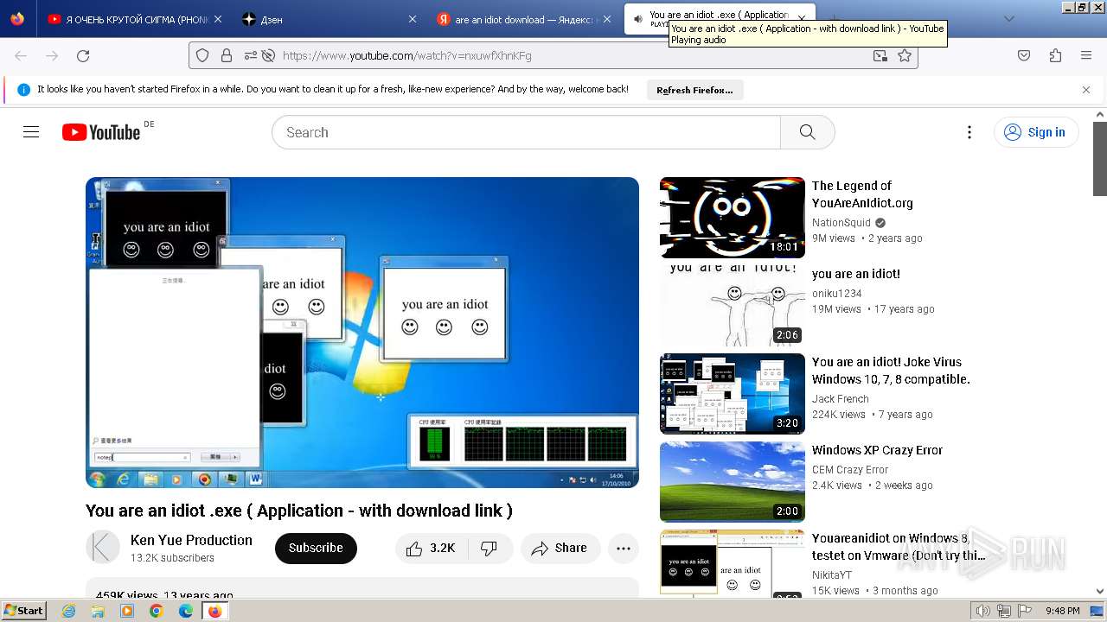
Task: Open 'Windows XP Crazy Error' thumbnail
Action: 733,482
